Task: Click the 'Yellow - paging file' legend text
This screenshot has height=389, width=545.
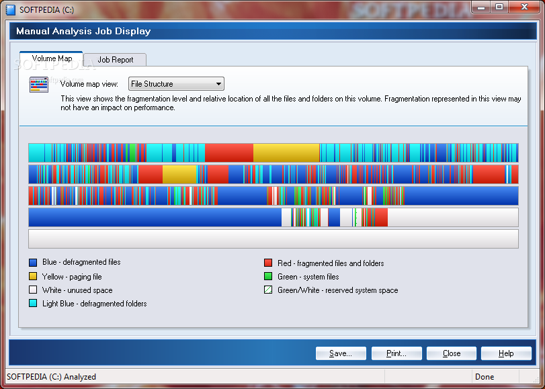Action: (x=72, y=277)
